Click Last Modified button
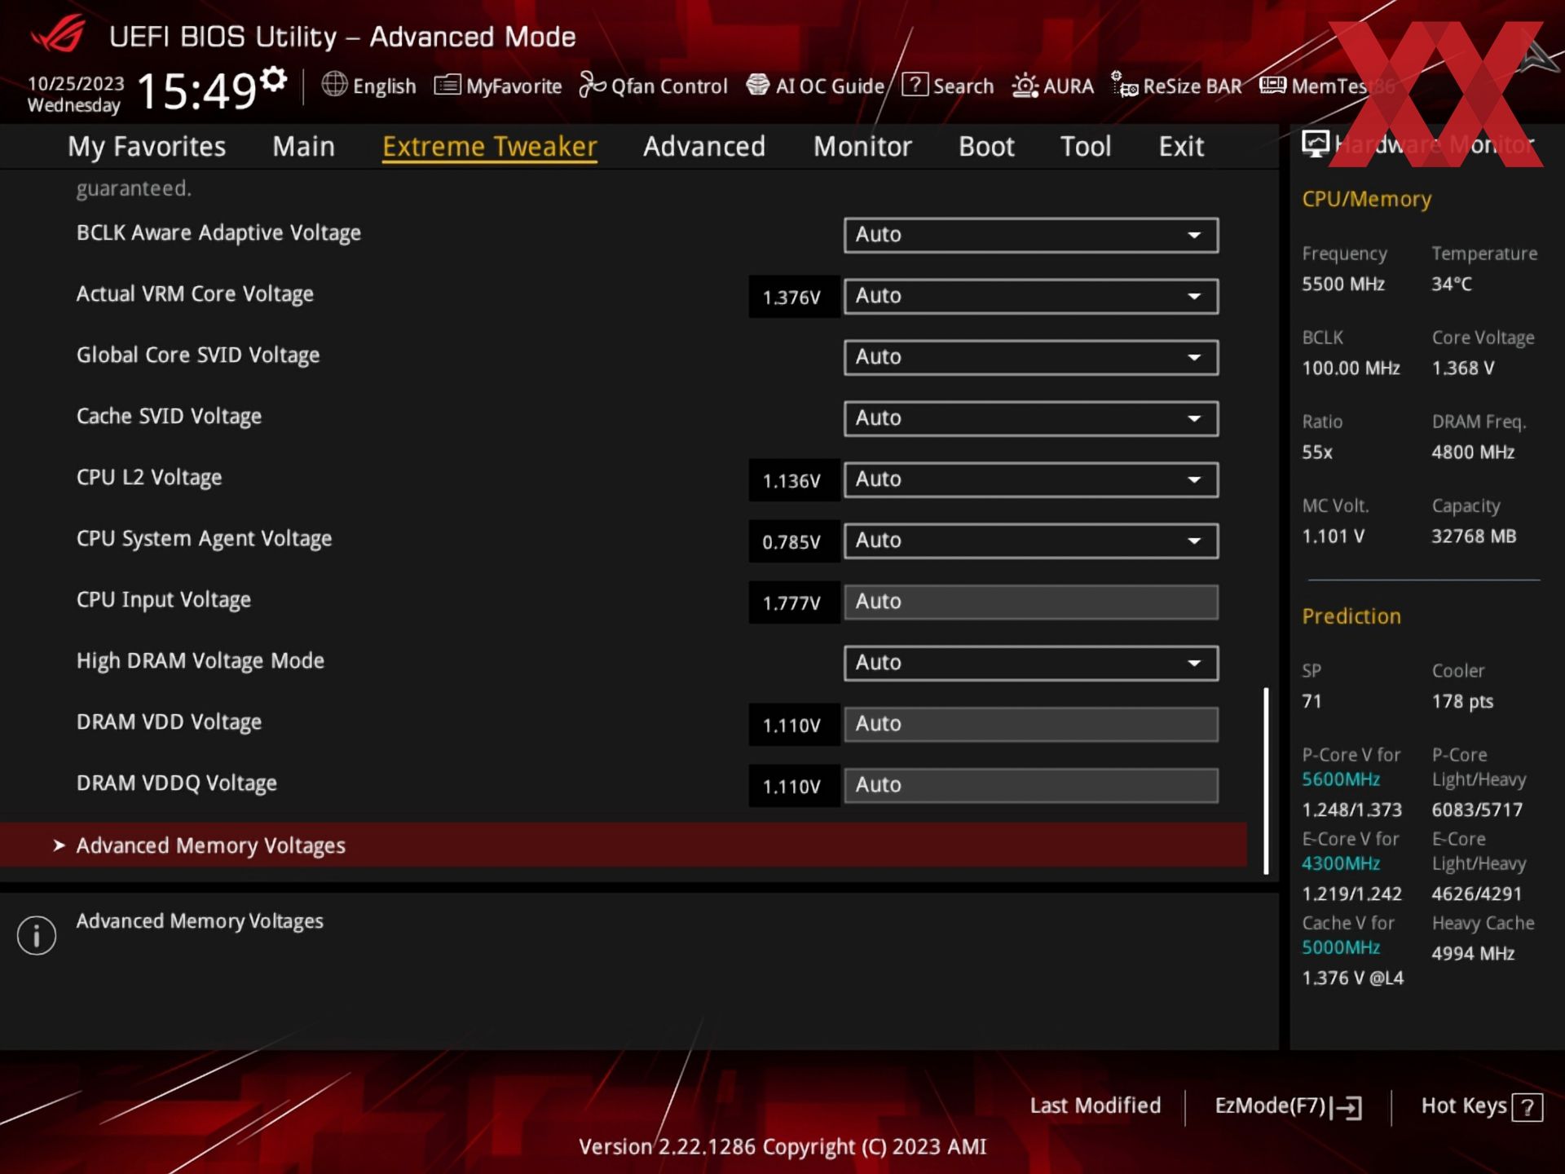This screenshot has width=1565, height=1174. (1095, 1106)
